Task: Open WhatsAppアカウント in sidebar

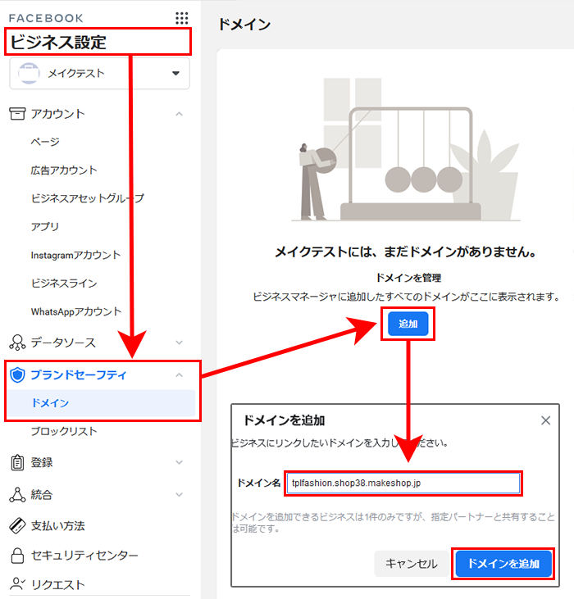Action: coord(76,311)
